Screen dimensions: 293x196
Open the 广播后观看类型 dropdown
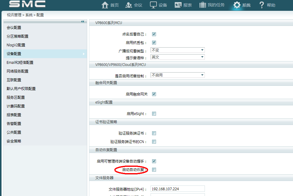point(177,50)
